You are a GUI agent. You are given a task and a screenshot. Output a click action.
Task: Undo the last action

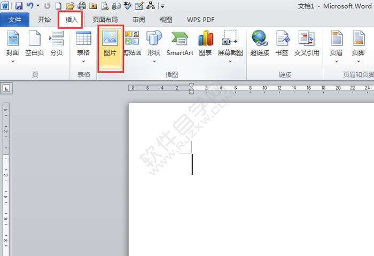click(30, 5)
